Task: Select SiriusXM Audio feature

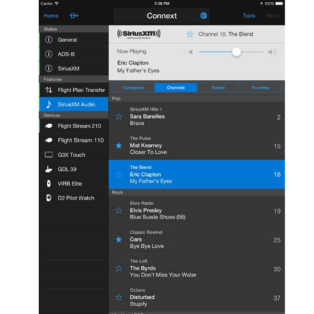Action: 74,104
